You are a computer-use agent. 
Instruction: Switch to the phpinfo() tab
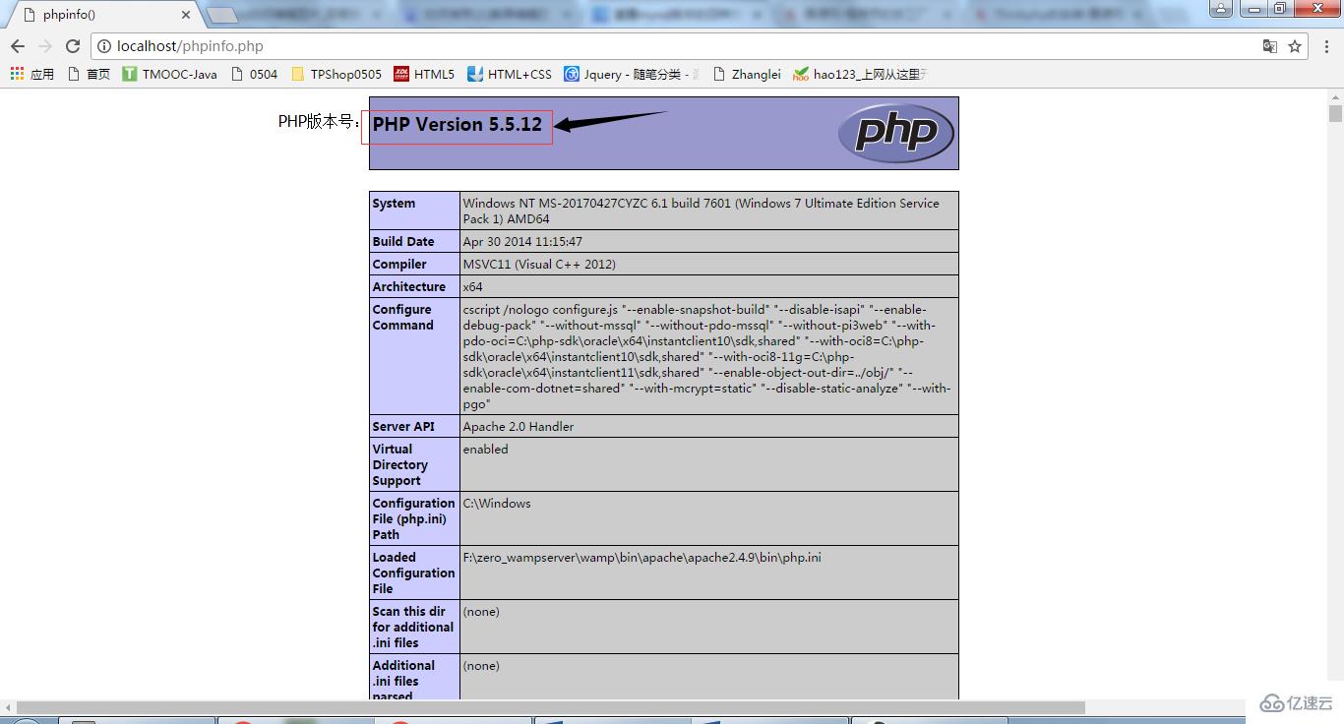[104, 15]
